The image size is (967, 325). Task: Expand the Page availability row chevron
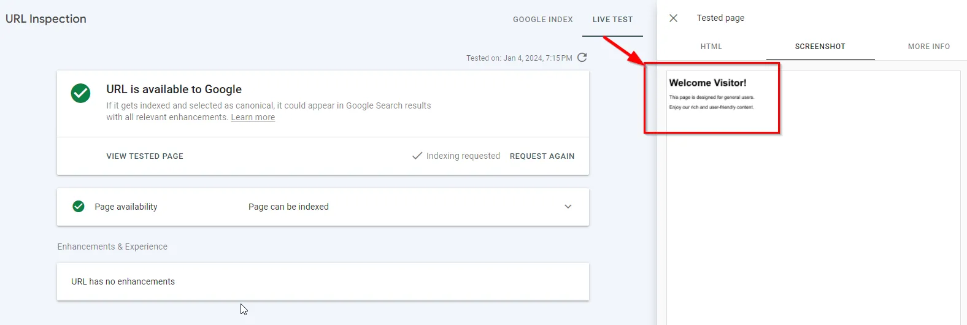568,207
